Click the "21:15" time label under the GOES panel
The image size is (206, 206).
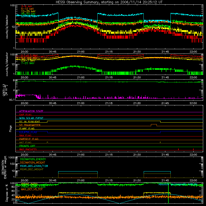coord(109,103)
